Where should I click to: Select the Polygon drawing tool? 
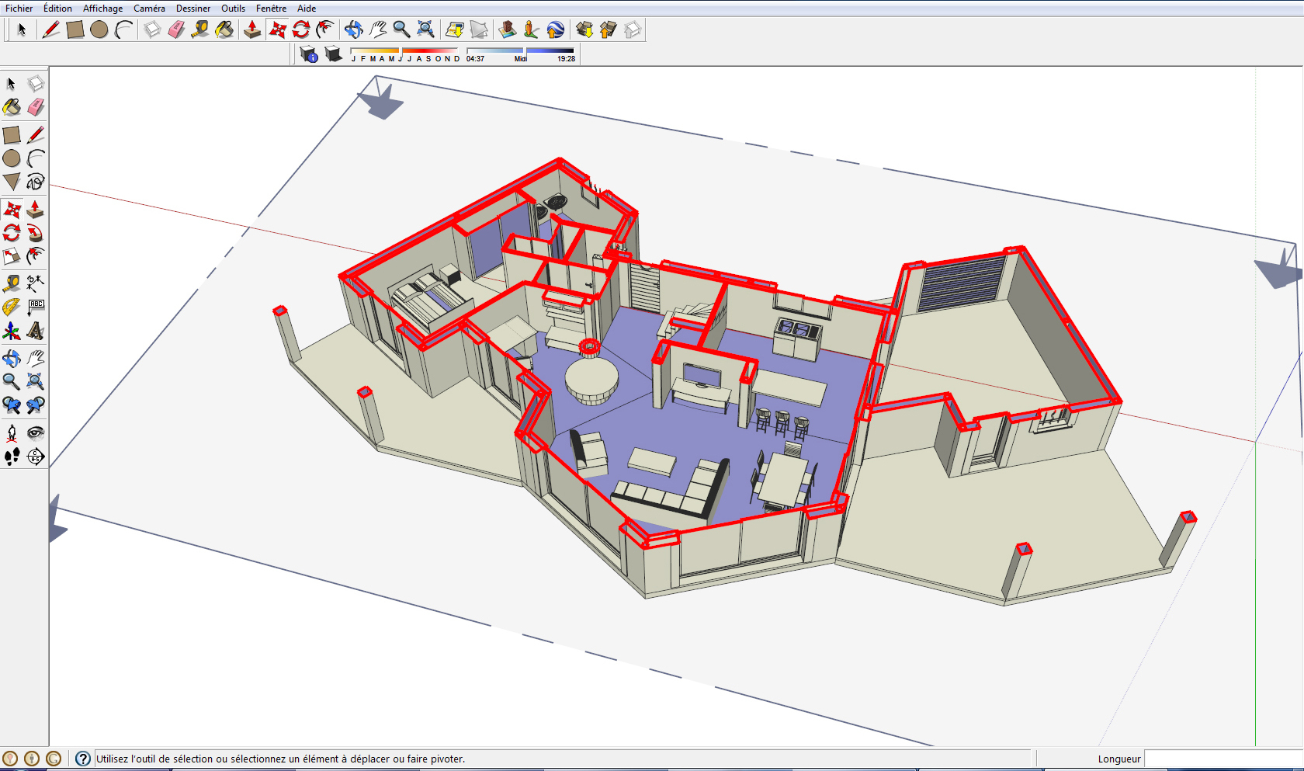click(x=12, y=182)
